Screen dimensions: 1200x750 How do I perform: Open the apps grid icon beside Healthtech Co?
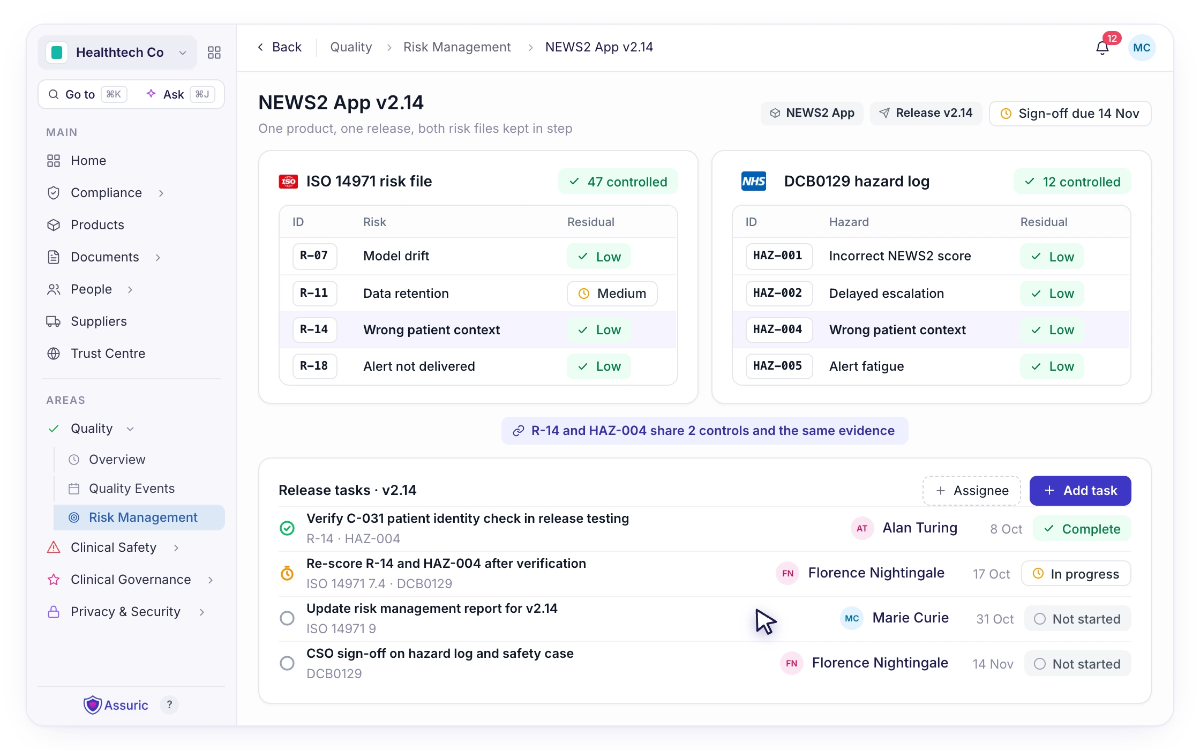click(214, 52)
